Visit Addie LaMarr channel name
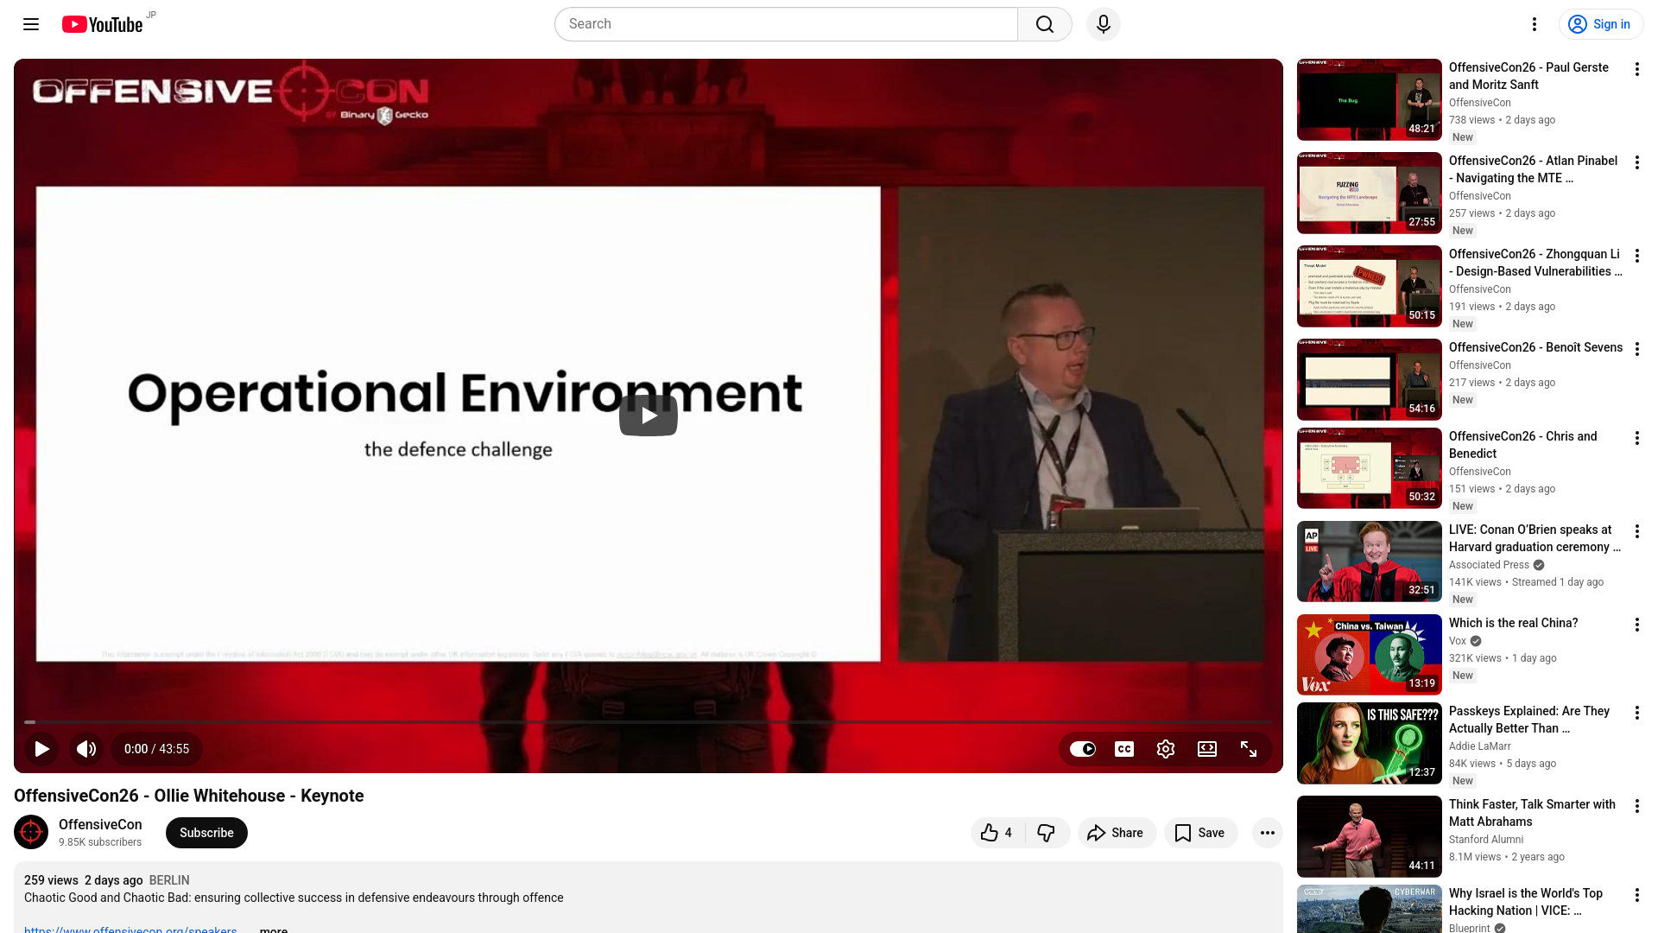The width and height of the screenshot is (1658, 933). [1480, 746]
